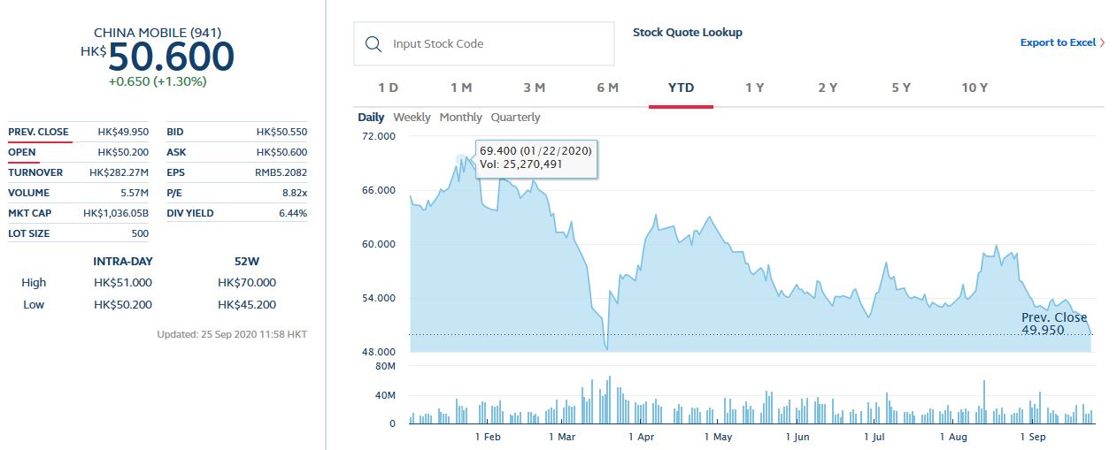Switch chart to 1 D range
This screenshot has width=1117, height=450.
pyautogui.click(x=389, y=88)
